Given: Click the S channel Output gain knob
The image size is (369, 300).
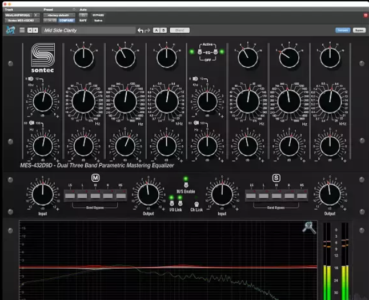Looking at the screenshot, I should (x=330, y=194).
